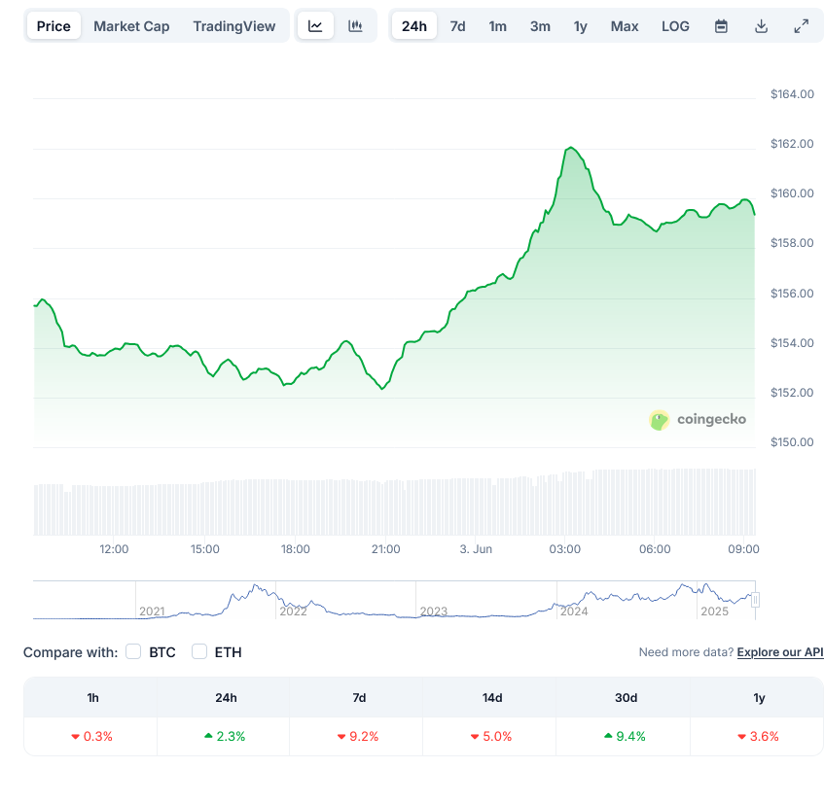The width and height of the screenshot is (824, 803).
Task: Select the Market Cap tab
Action: coord(131,25)
